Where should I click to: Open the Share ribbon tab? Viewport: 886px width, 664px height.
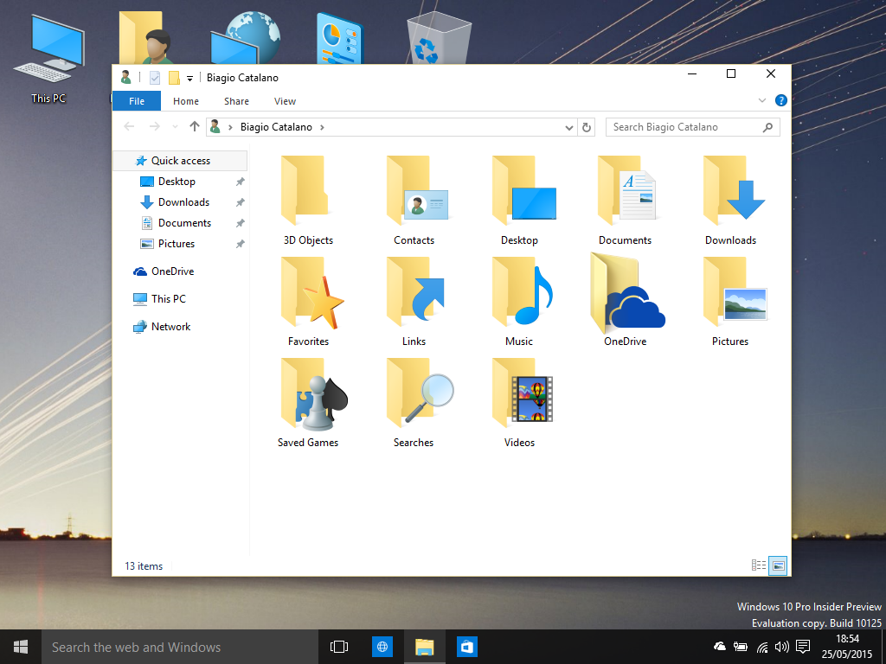(x=236, y=101)
